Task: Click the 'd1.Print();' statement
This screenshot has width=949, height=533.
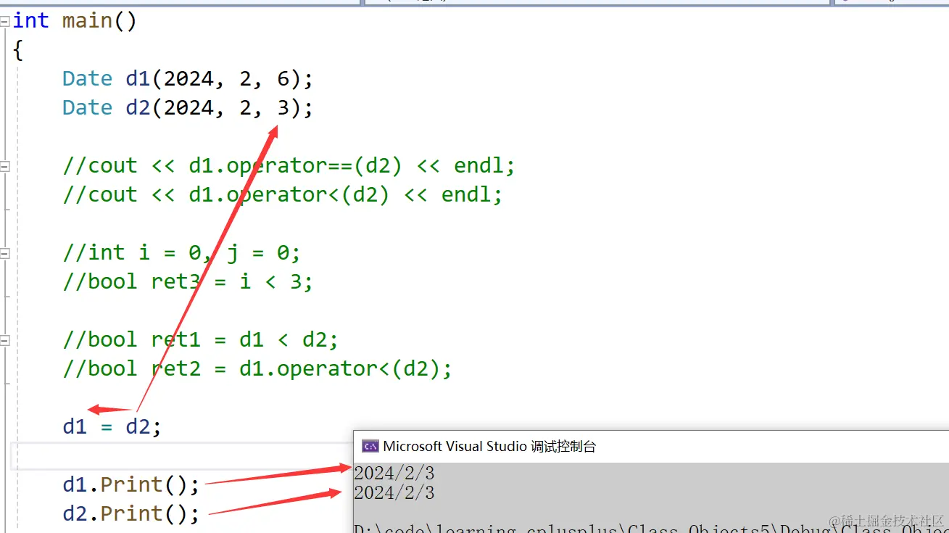Action: click(x=131, y=484)
